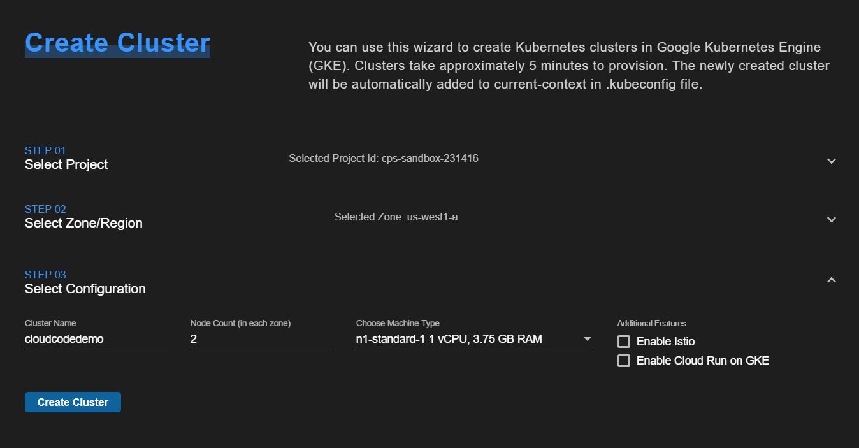Click the Cluster Name input field

pyautogui.click(x=96, y=338)
